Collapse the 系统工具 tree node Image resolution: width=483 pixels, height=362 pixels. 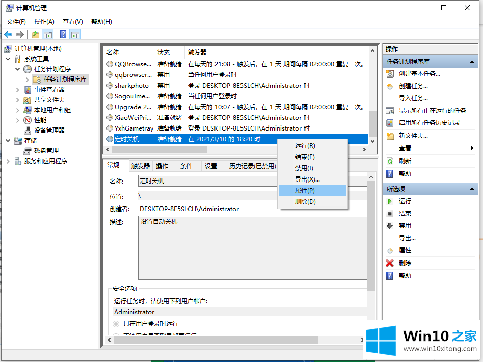pos(8,59)
